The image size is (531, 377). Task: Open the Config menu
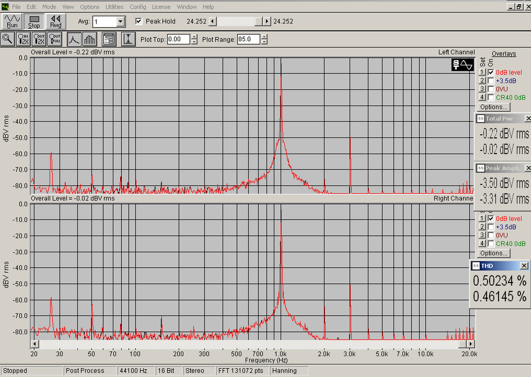tap(138, 7)
